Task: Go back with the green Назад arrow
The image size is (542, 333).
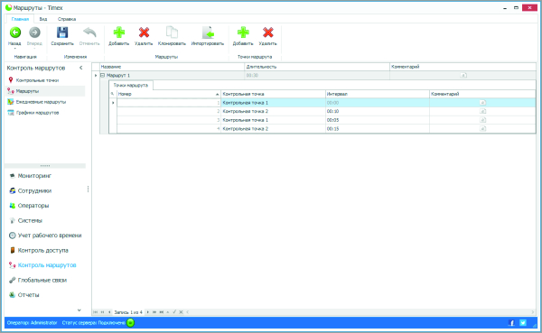Action: (14, 36)
